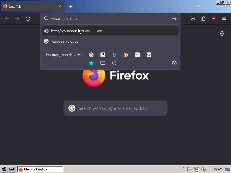Select Google search suggestion youareanidiot.cc
This screenshot has height=173, width=231.
point(110,41)
